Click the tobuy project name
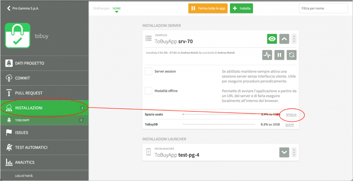This screenshot has height=181, width=353. (x=41, y=36)
